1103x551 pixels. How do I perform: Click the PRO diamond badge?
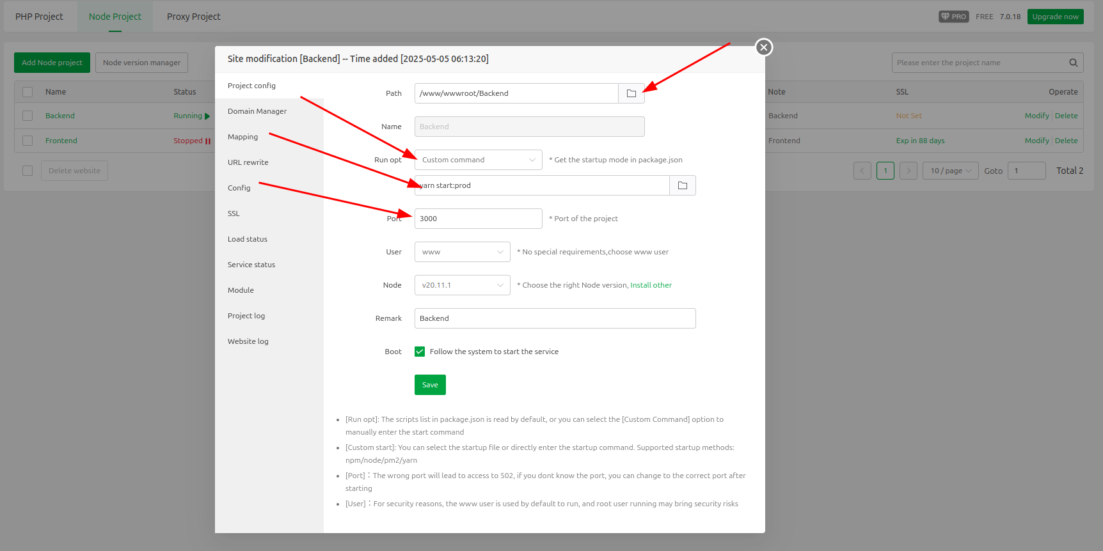click(x=953, y=17)
